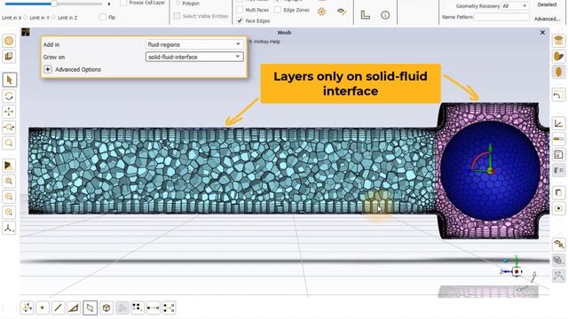
Task: Click the document list icon in right toolbar
Action: (x=558, y=155)
